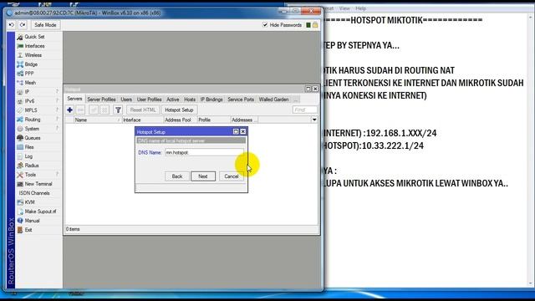Switch to the Hosts tab

190,99
